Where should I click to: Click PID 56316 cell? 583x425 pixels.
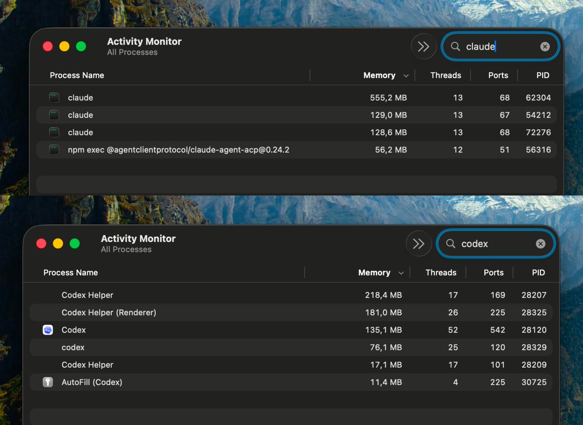[x=538, y=150]
